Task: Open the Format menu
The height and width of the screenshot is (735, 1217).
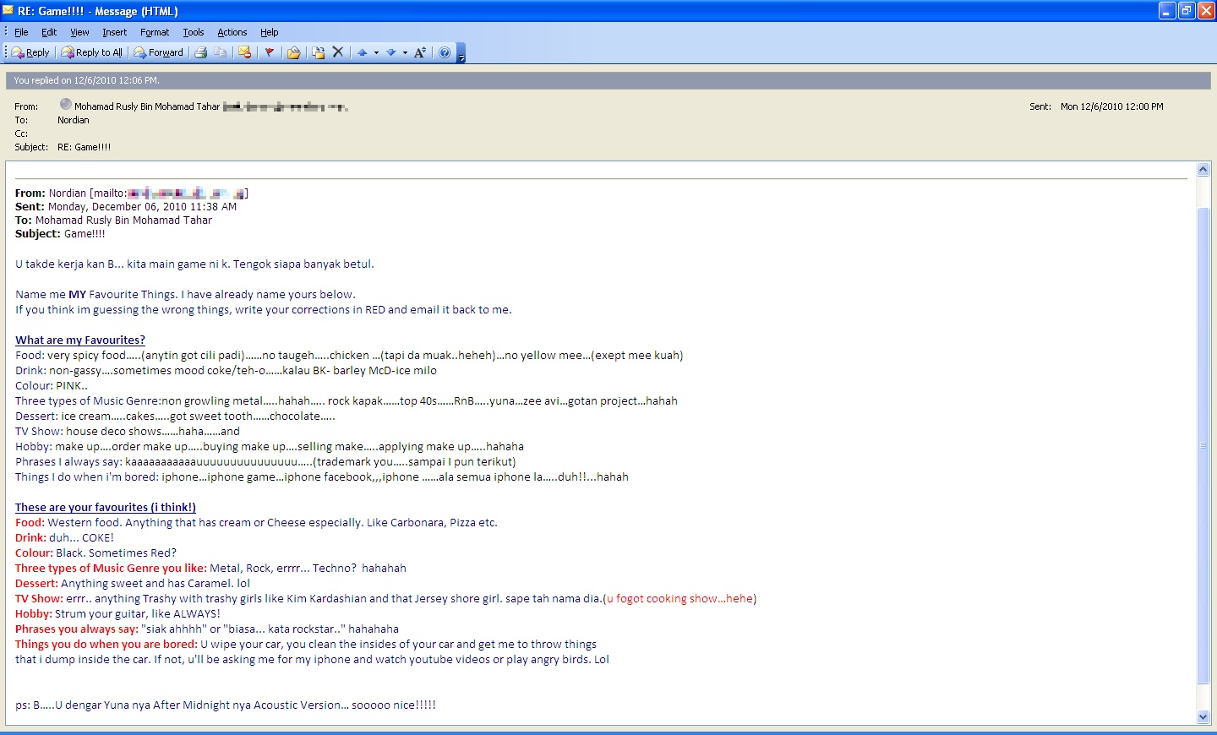Action: [155, 32]
